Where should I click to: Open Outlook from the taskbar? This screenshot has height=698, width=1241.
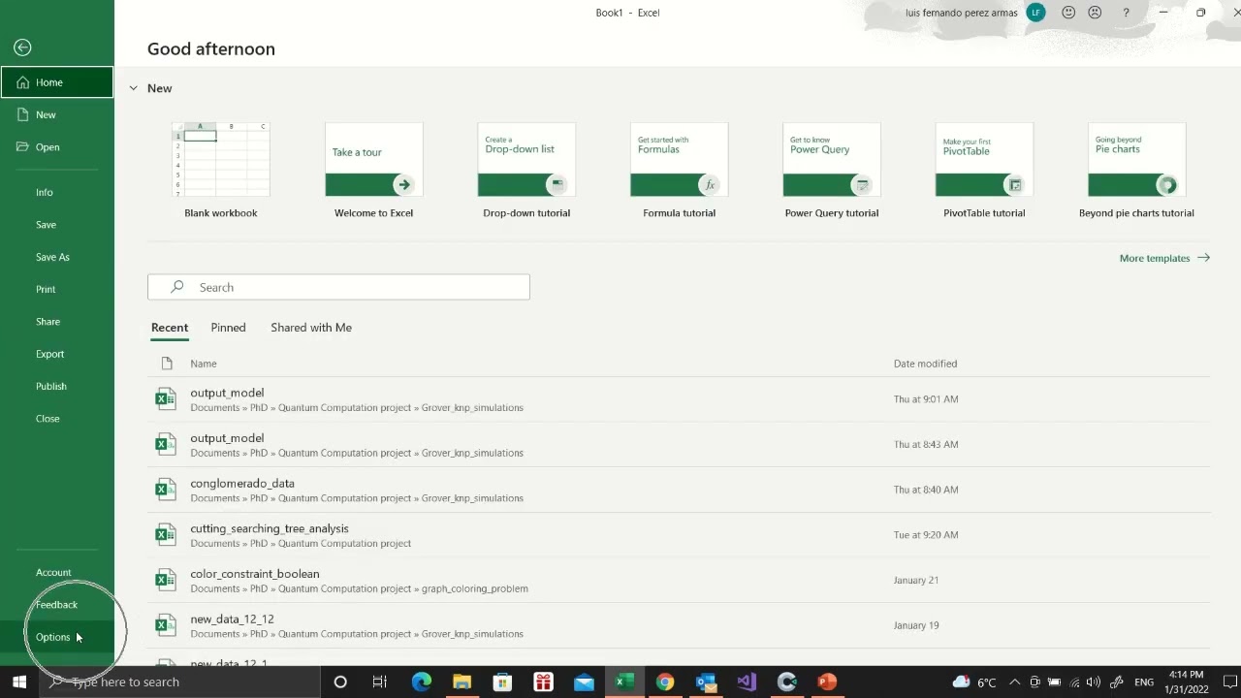point(706,682)
